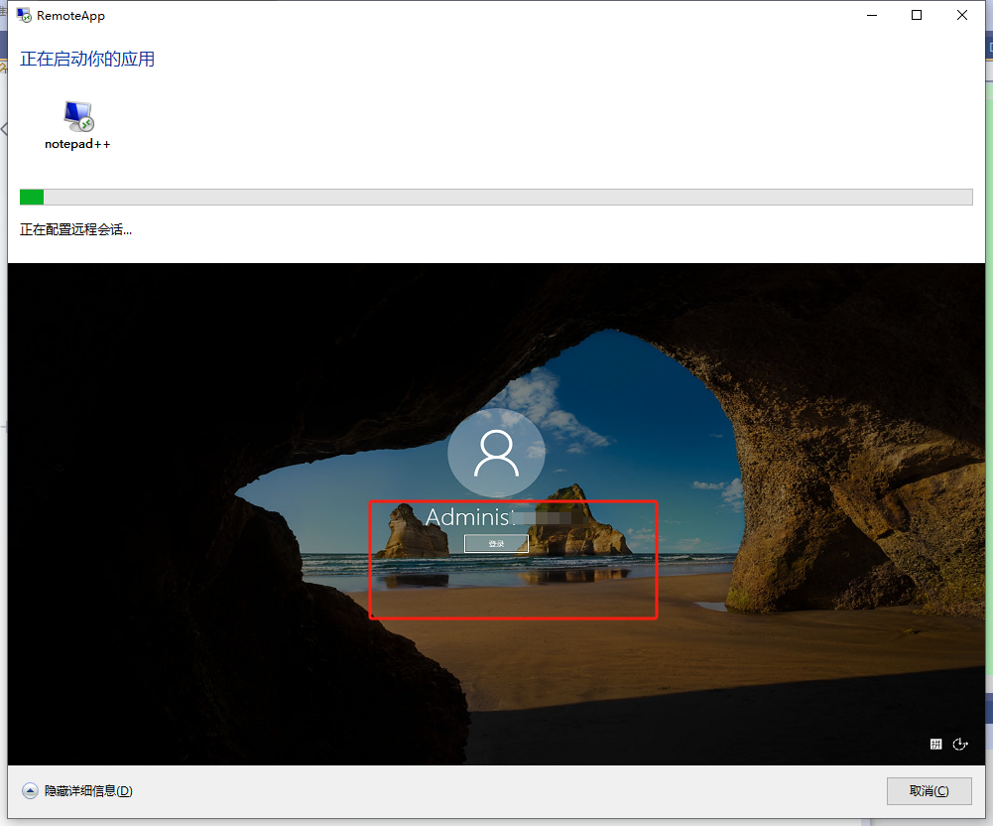This screenshot has height=826, width=993.
Task: Open the Ease of Access icon
Action: pos(959,744)
